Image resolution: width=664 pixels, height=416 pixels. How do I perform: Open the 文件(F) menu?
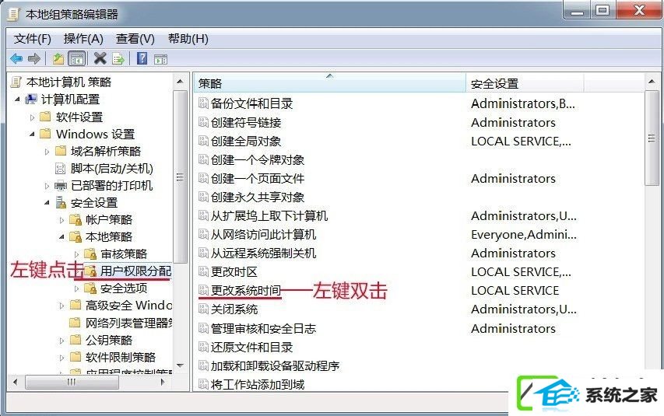tap(33, 39)
